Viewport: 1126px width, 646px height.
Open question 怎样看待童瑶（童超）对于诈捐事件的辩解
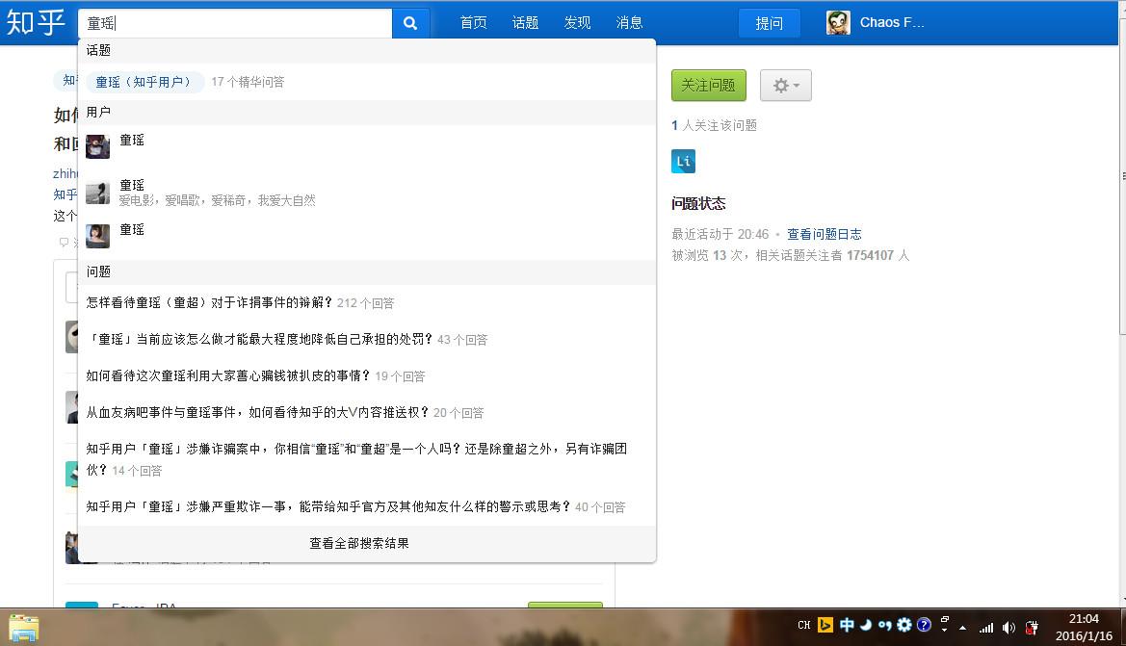(208, 303)
